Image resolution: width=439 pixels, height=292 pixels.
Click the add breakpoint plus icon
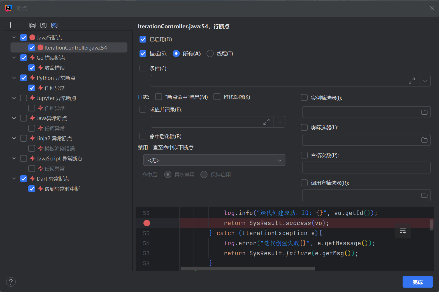(10, 25)
